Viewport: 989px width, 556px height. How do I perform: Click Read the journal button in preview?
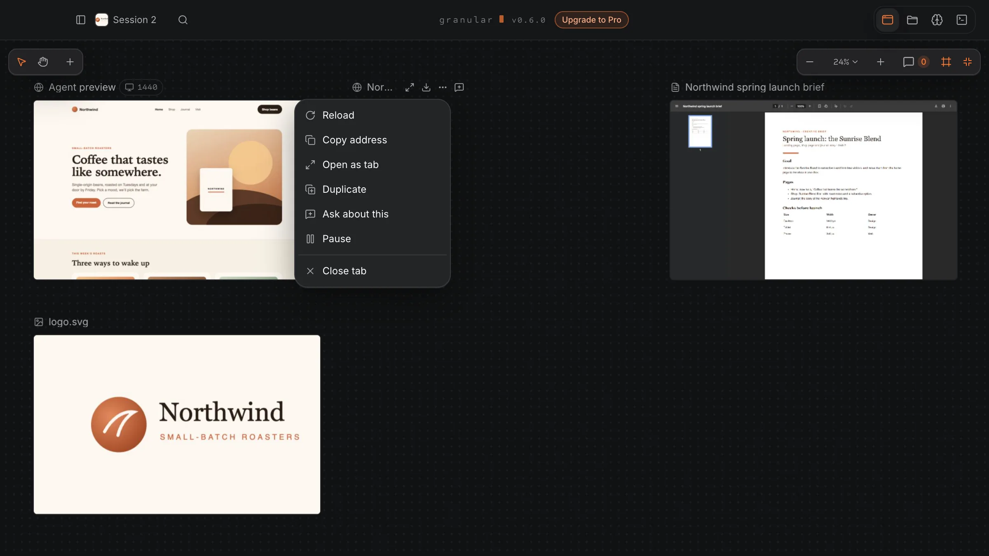coord(119,203)
